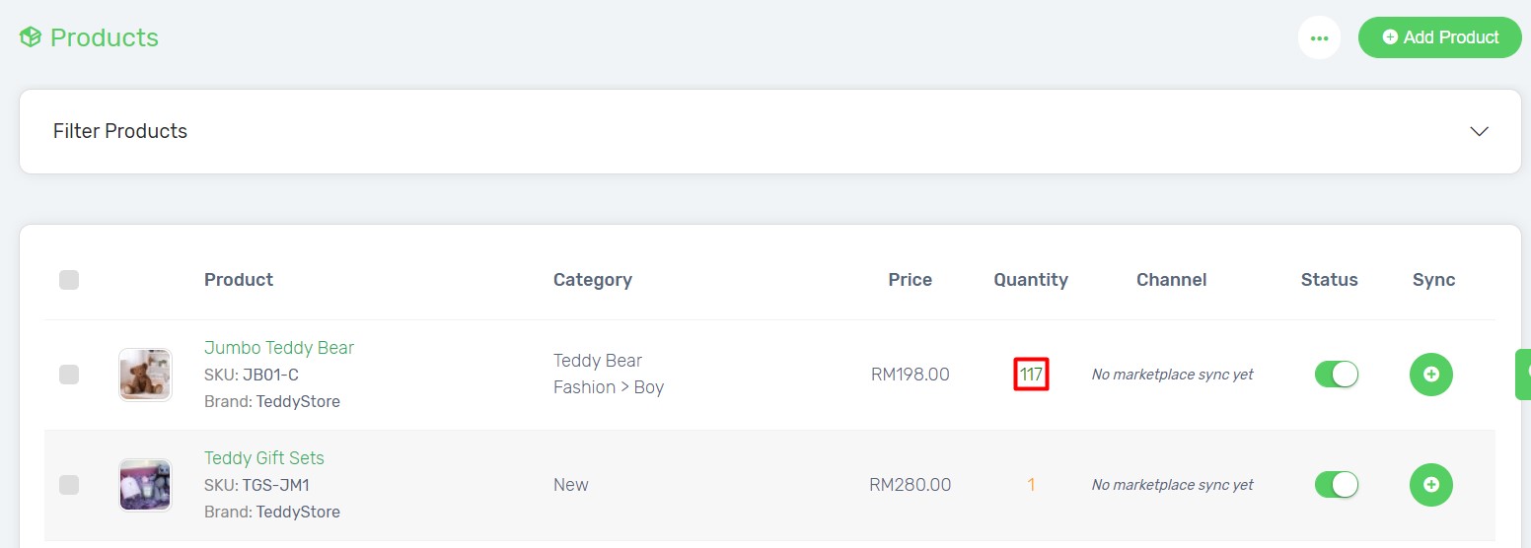
Task: Select the Teddy Gift Sets row checkbox
Action: click(69, 485)
